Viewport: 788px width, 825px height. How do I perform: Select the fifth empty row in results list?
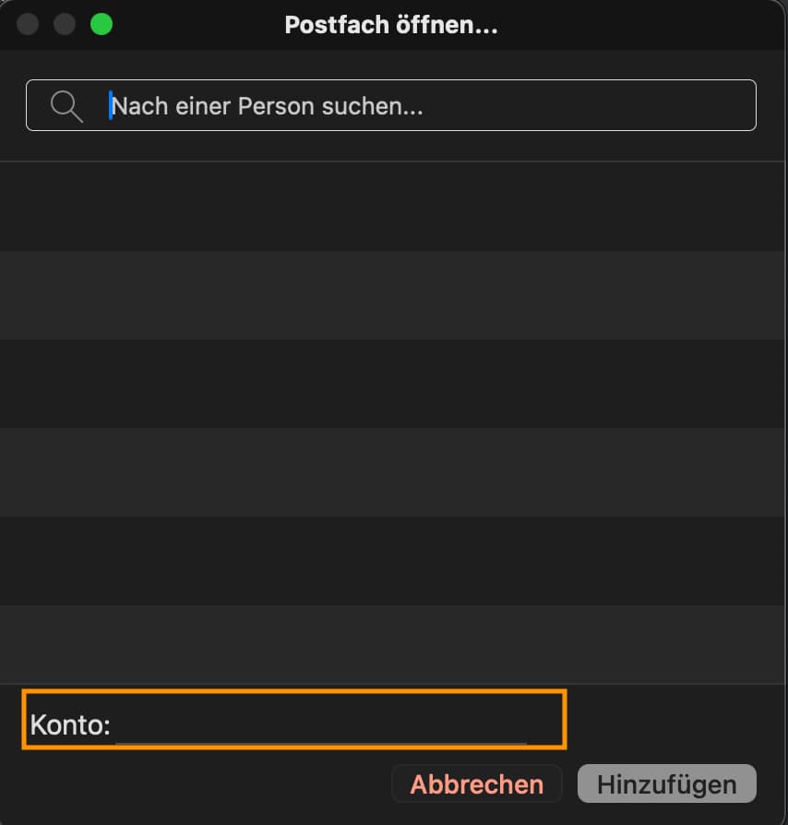pyautogui.click(x=394, y=561)
